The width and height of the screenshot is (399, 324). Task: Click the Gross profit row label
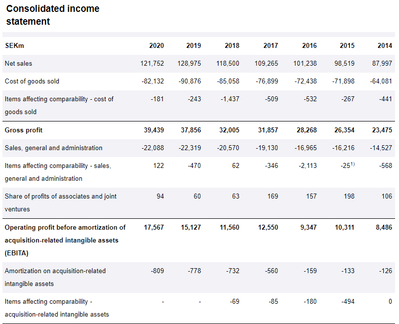click(x=23, y=130)
